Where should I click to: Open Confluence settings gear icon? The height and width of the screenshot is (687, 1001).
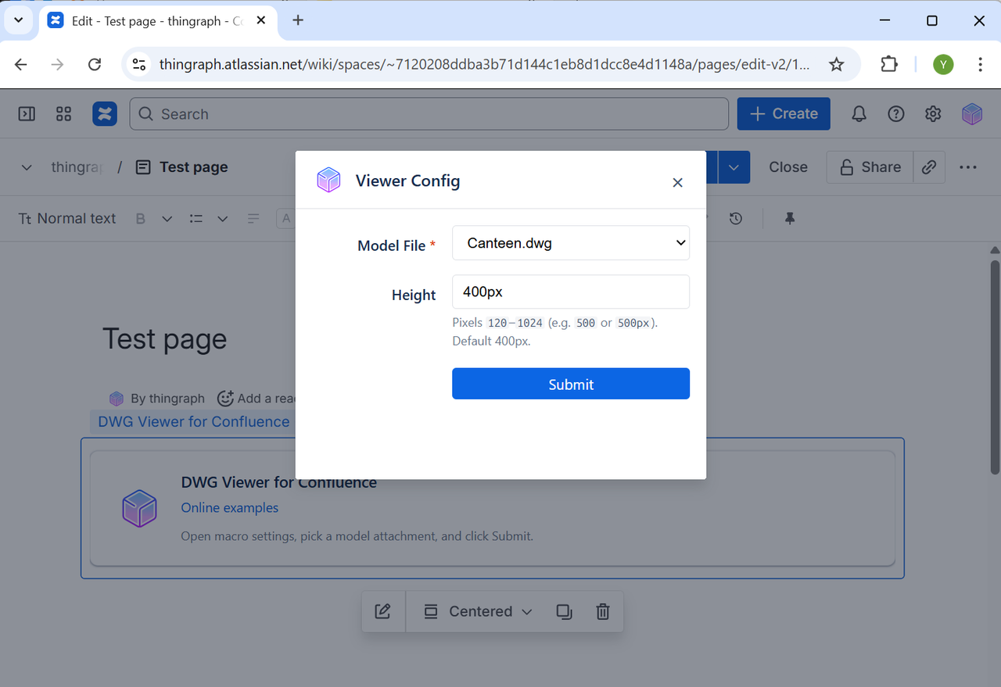933,114
